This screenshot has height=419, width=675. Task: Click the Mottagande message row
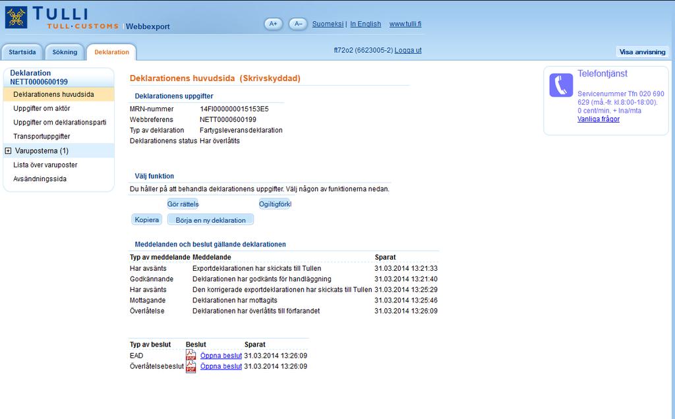click(283, 300)
